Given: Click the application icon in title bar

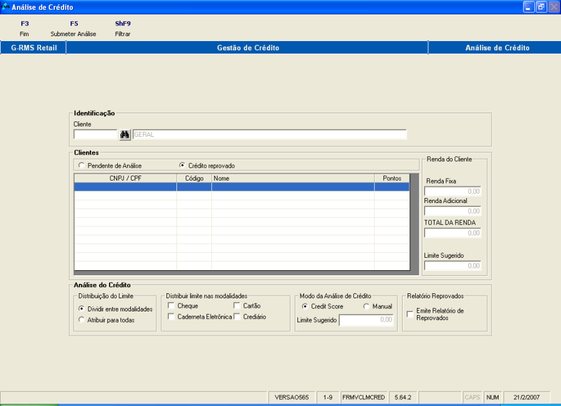Looking at the screenshot, I should (5, 6).
